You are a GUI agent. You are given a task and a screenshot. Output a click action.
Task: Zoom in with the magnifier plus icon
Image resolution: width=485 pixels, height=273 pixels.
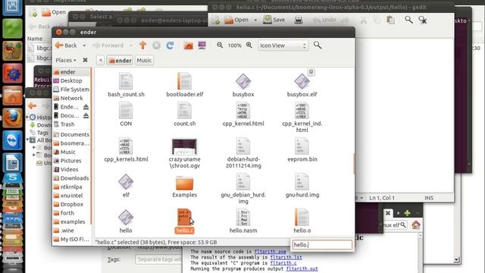[x=249, y=45]
